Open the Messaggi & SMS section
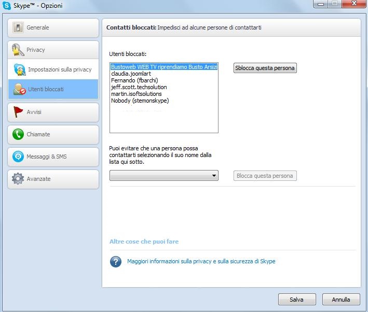This screenshot has height=312, width=368. [53, 157]
